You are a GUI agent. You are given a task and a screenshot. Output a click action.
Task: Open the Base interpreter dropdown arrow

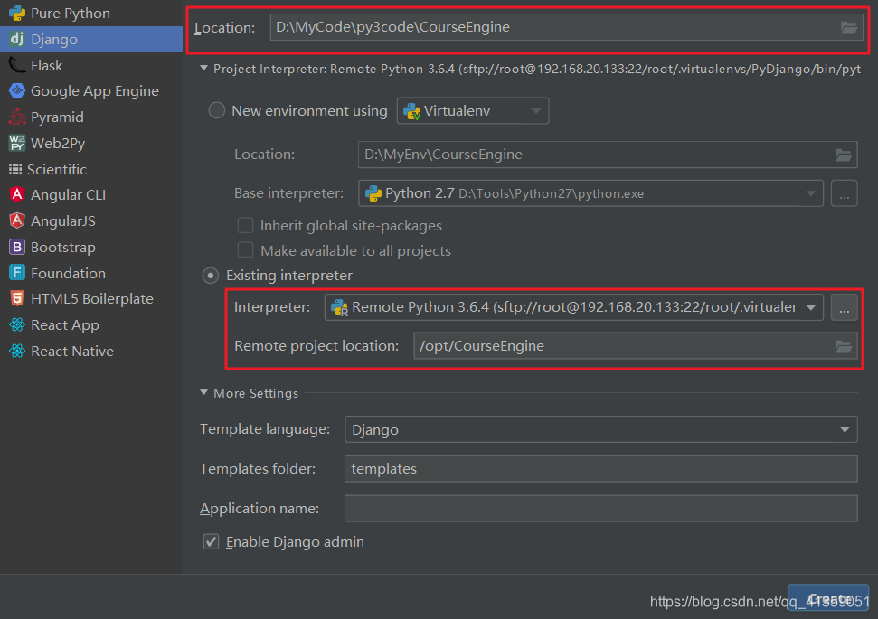(x=810, y=193)
